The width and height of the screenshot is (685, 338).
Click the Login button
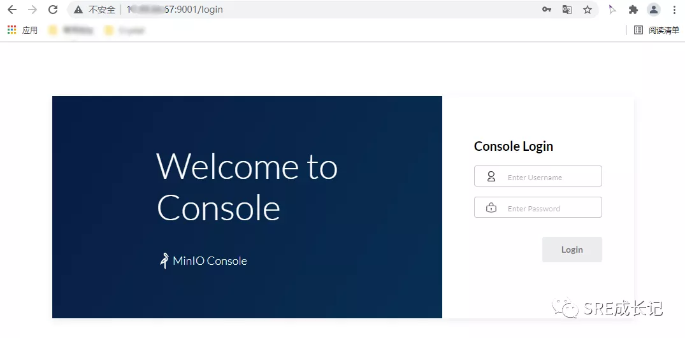(x=572, y=250)
